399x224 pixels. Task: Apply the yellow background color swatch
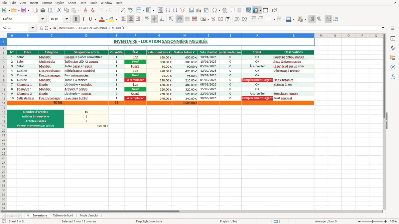click(x=112, y=19)
